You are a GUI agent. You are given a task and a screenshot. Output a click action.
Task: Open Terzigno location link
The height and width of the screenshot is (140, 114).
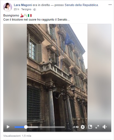point(26,9)
